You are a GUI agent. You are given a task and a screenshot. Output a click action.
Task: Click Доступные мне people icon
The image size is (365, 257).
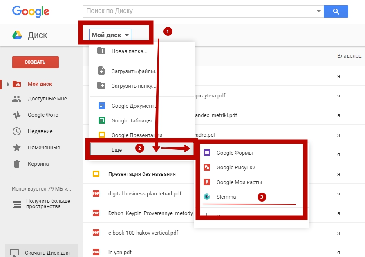pos(17,99)
